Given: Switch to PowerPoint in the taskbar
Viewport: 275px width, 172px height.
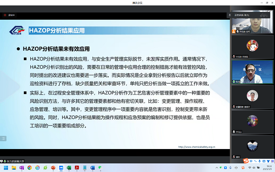Looking at the screenshot, I should [53, 168].
